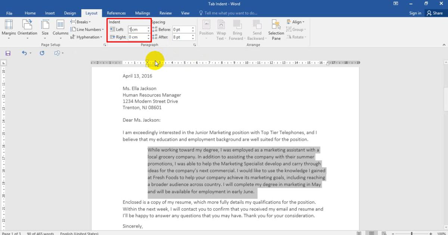Expand the Rotate dropdown
The image size is (448, 235).
pyautogui.click(x=296, y=37)
